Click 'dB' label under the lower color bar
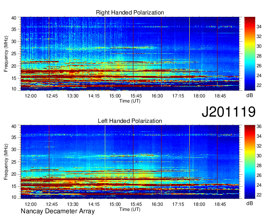This screenshot has width=266, height=216. click(x=250, y=203)
